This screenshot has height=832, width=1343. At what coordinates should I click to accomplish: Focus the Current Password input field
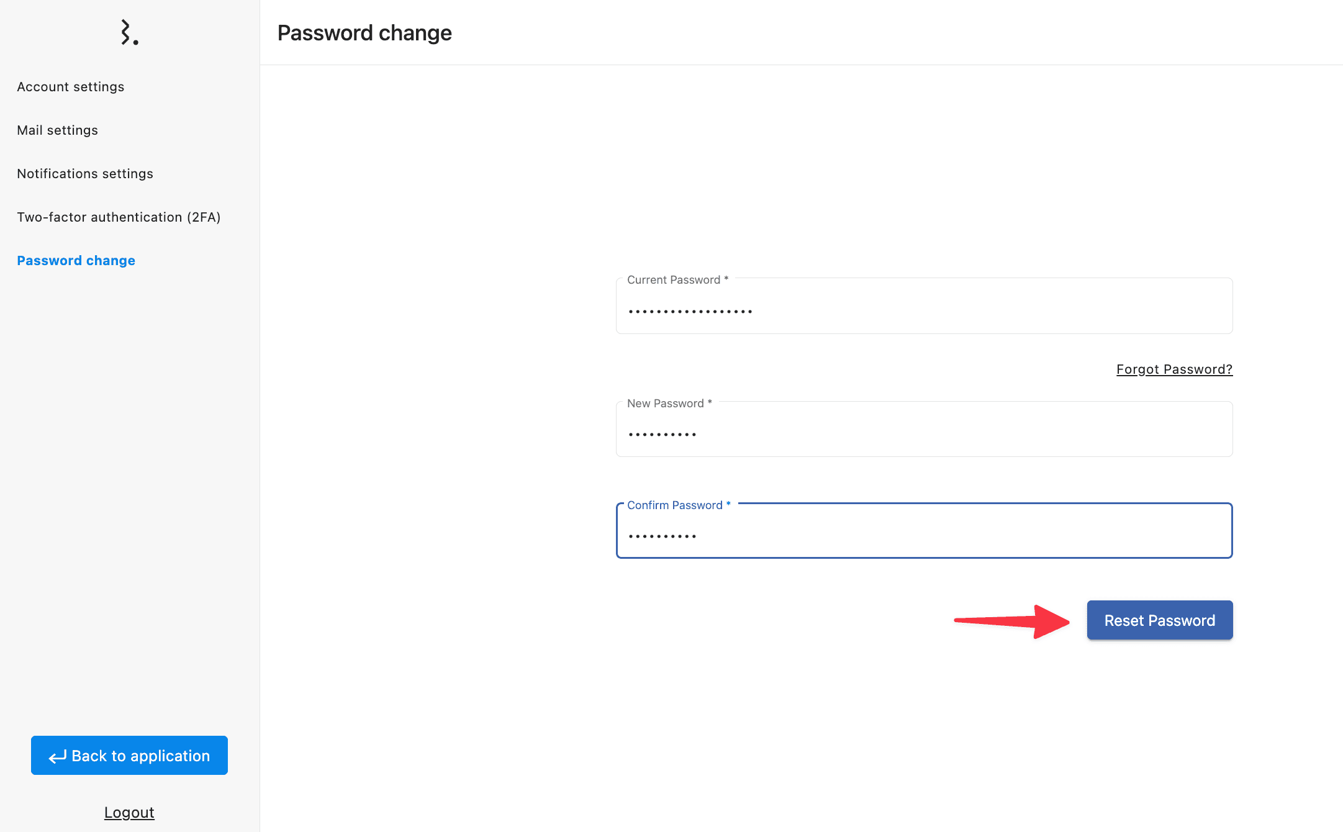[924, 310]
